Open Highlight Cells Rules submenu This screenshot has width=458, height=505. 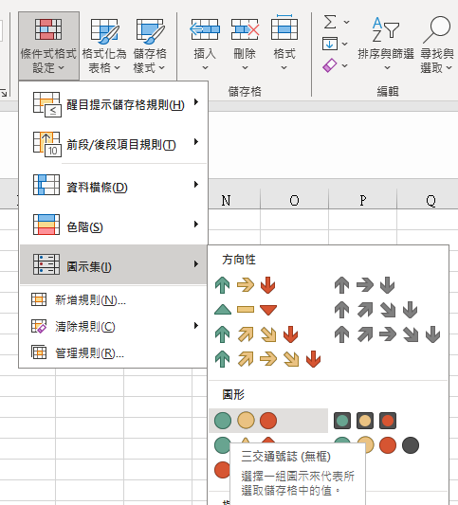click(114, 104)
